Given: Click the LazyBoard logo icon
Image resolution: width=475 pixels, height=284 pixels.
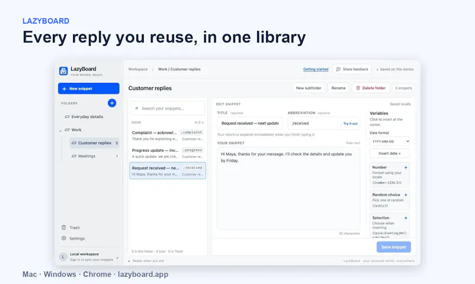Looking at the screenshot, I should pyautogui.click(x=64, y=71).
